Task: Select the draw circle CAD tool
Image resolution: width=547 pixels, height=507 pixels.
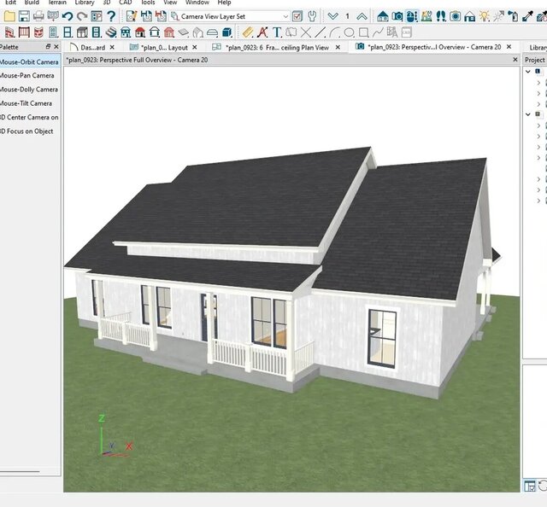Action: pyautogui.click(x=349, y=32)
